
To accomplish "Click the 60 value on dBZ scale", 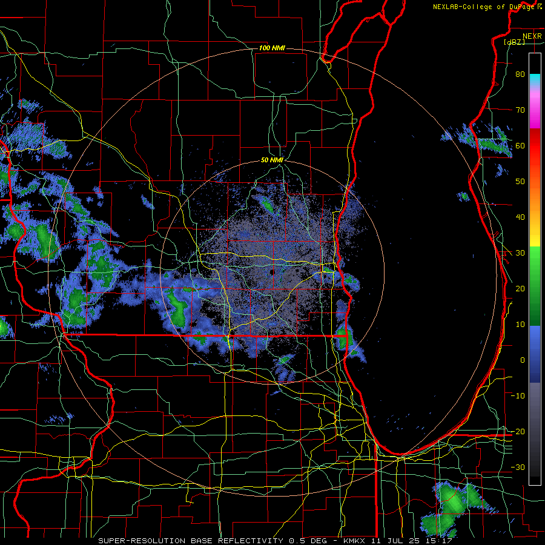I will coord(520,145).
